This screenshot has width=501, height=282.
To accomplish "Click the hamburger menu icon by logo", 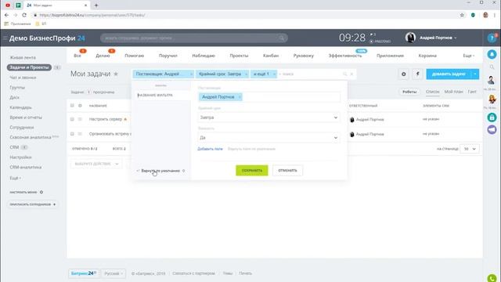I will point(5,38).
